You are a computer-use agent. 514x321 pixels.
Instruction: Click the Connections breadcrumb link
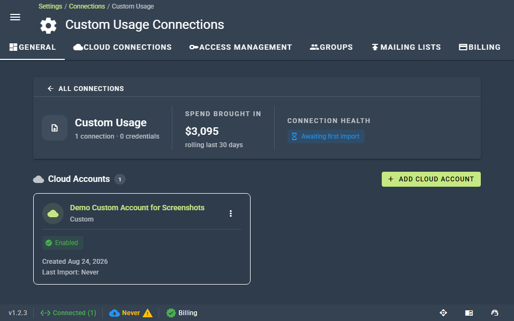click(x=87, y=6)
